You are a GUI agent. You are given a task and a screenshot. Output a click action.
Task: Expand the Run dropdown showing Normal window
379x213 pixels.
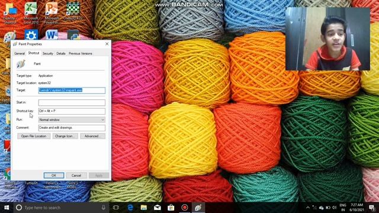(72, 120)
